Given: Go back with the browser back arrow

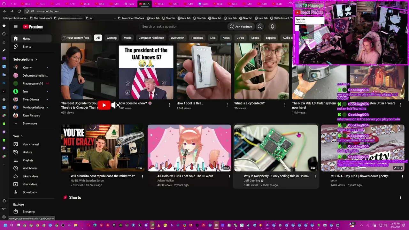Looking at the screenshot, I should pyautogui.click(x=4, y=11).
